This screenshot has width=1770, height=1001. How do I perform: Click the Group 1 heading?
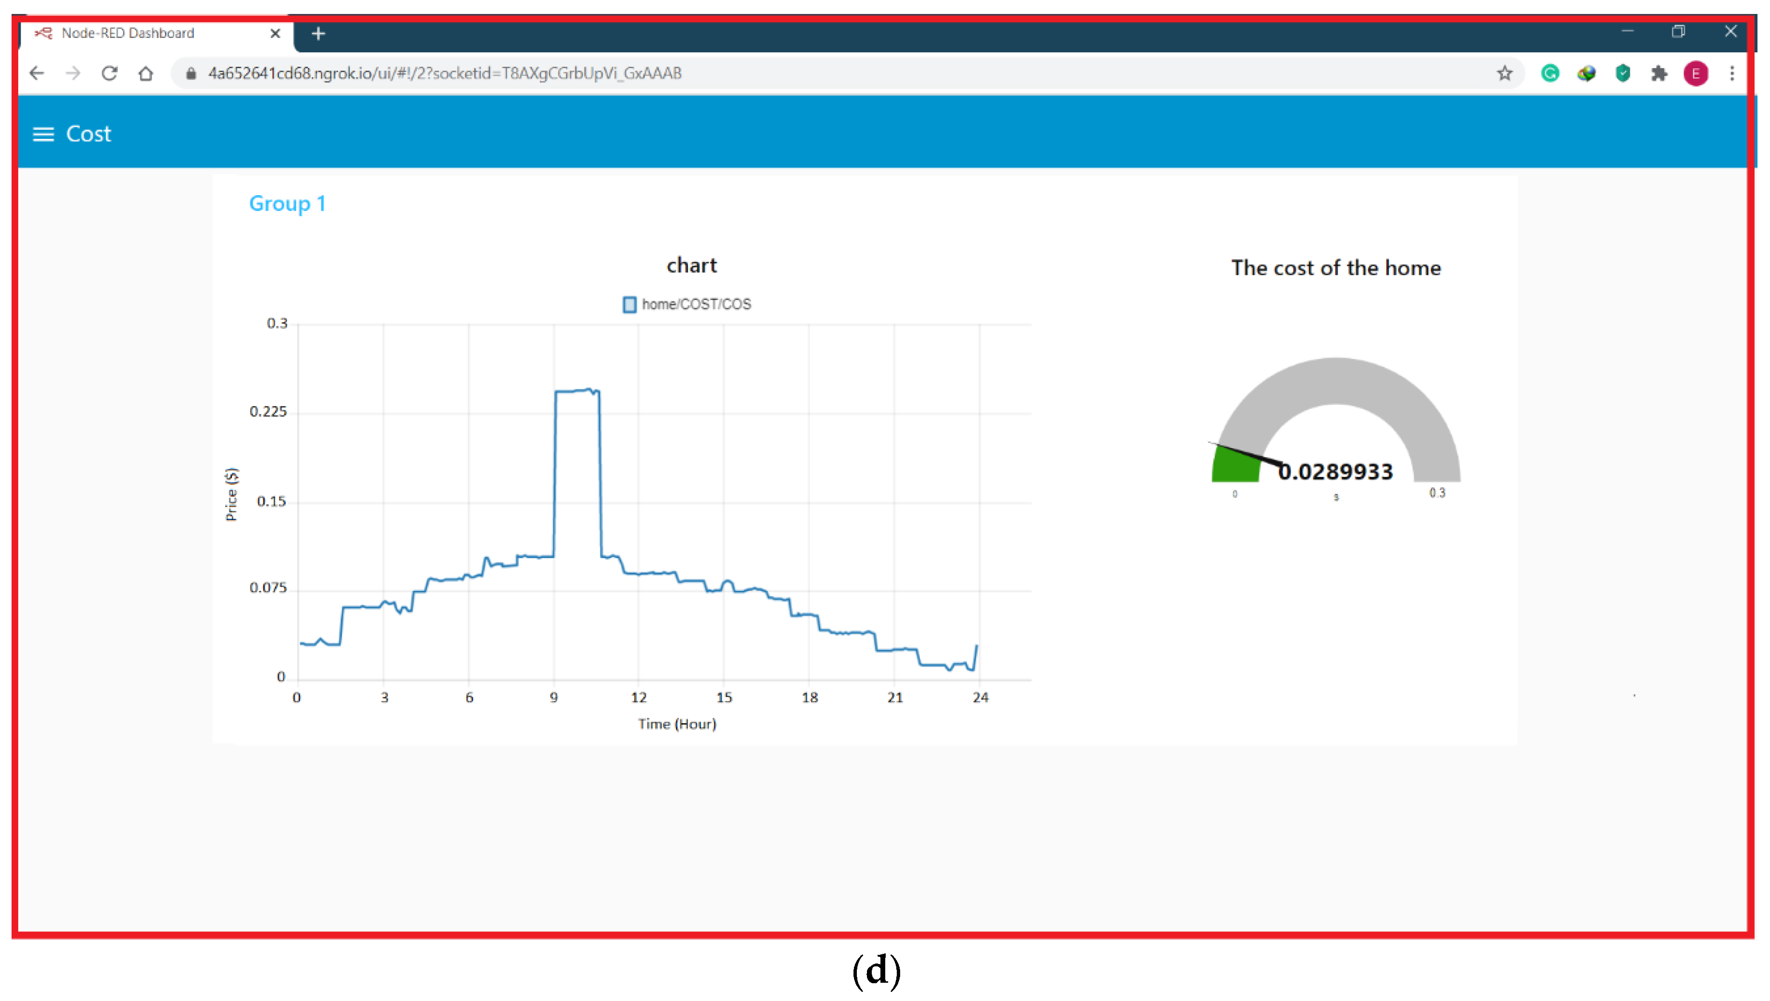click(x=287, y=203)
